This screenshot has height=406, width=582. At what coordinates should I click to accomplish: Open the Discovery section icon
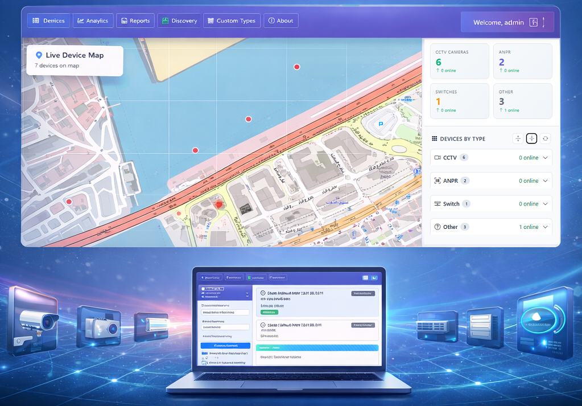pos(166,20)
